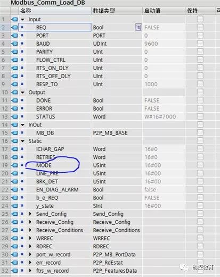
Task: Click the tag icon on the ftrs_w_record row
Action: [14, 271]
